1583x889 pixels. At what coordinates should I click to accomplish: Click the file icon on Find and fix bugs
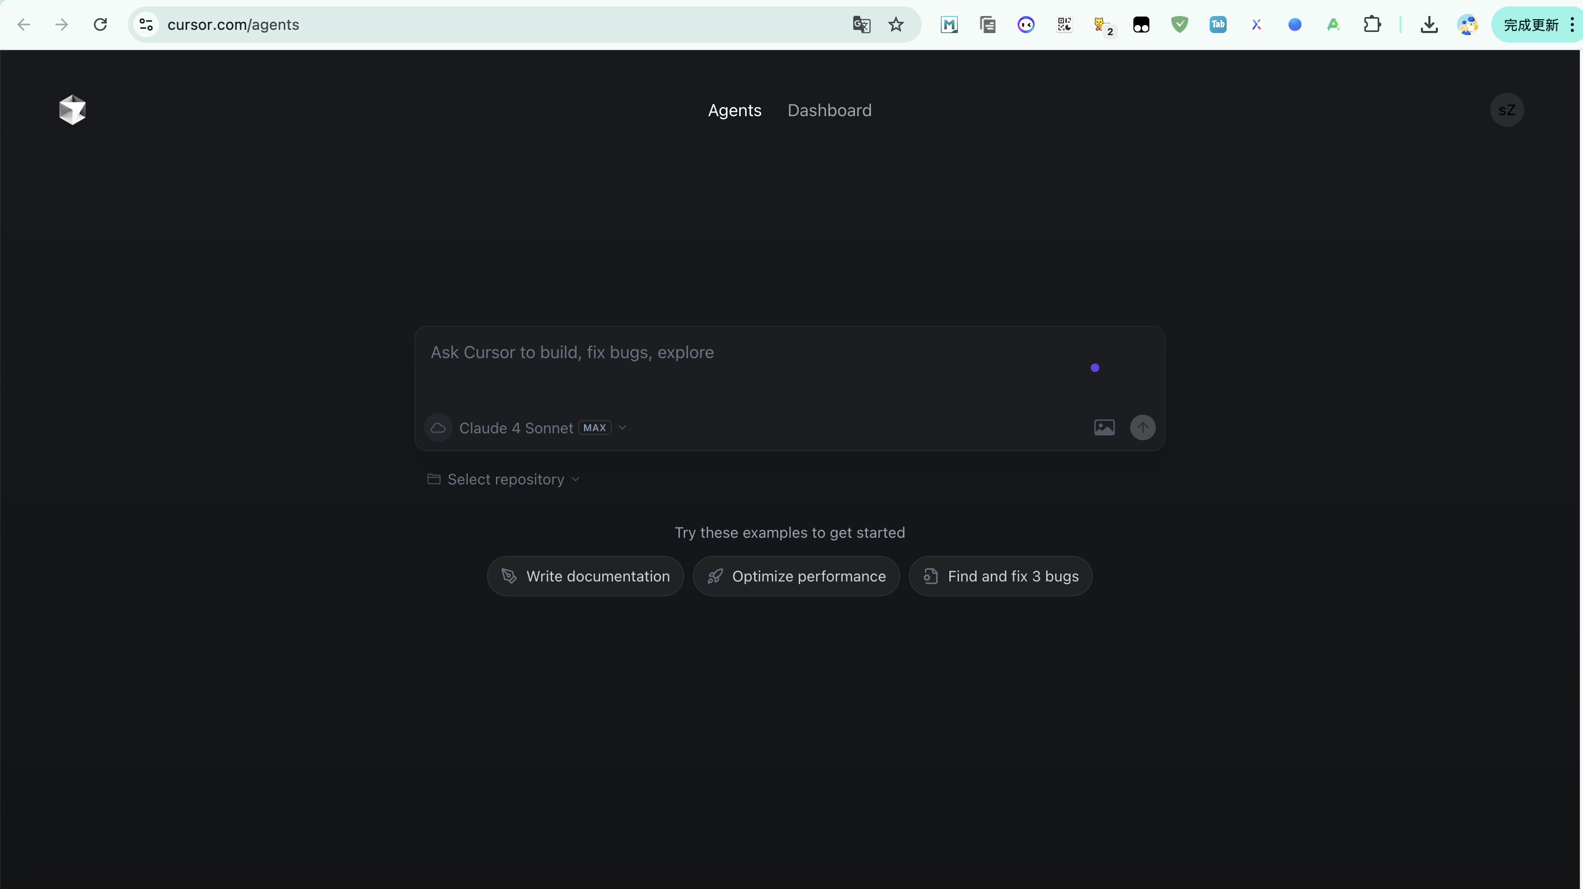tap(930, 577)
